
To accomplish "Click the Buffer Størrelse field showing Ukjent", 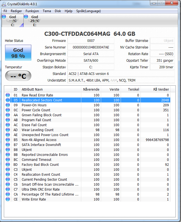I will click(162, 41).
